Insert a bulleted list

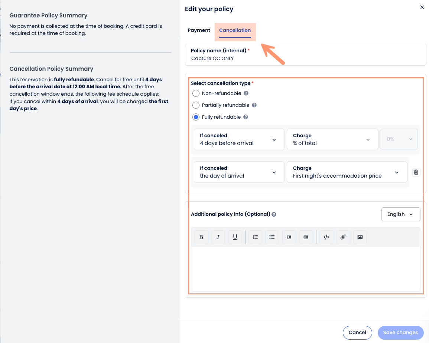coord(272,237)
